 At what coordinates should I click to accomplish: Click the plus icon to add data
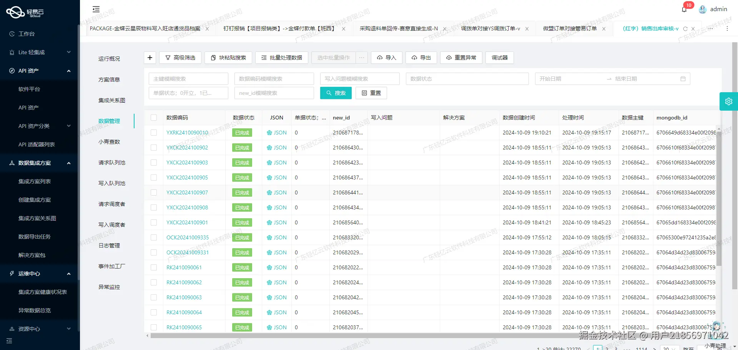[x=150, y=57]
